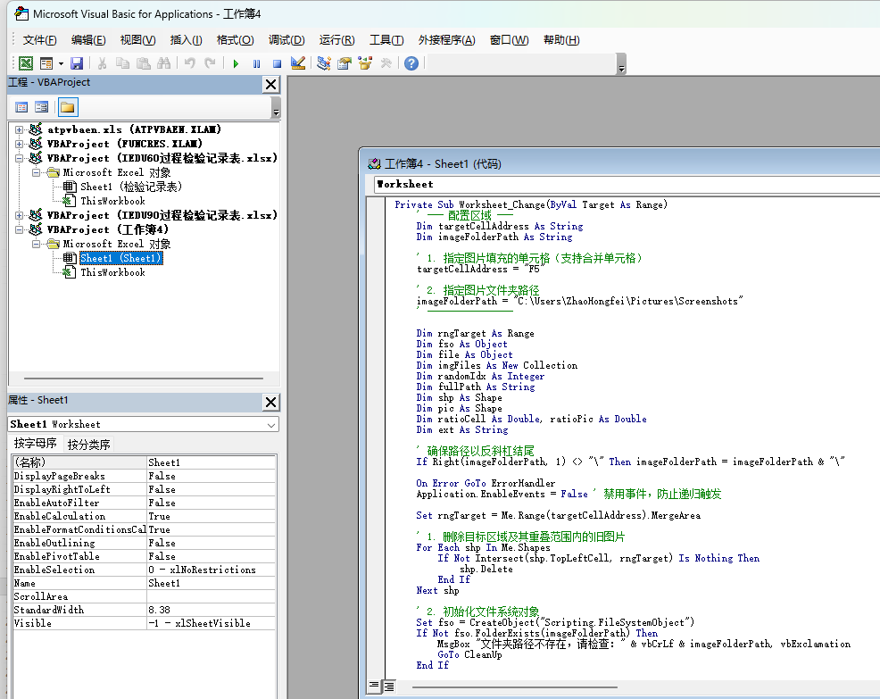Screen dimensions: 880x699
Task: Open VBA Help question mark icon
Action: tap(411, 63)
